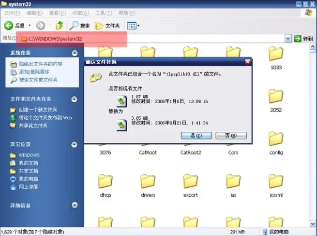Toggle the 文件夹 folders pane button
Viewport: 317px width, 236px height.
click(107, 26)
